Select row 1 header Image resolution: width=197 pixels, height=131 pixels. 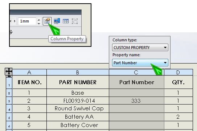[9, 83]
